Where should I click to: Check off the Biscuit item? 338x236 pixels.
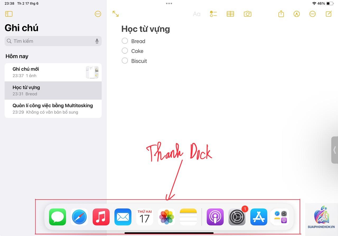pyautogui.click(x=125, y=61)
